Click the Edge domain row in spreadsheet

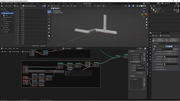[x=7, y=13]
